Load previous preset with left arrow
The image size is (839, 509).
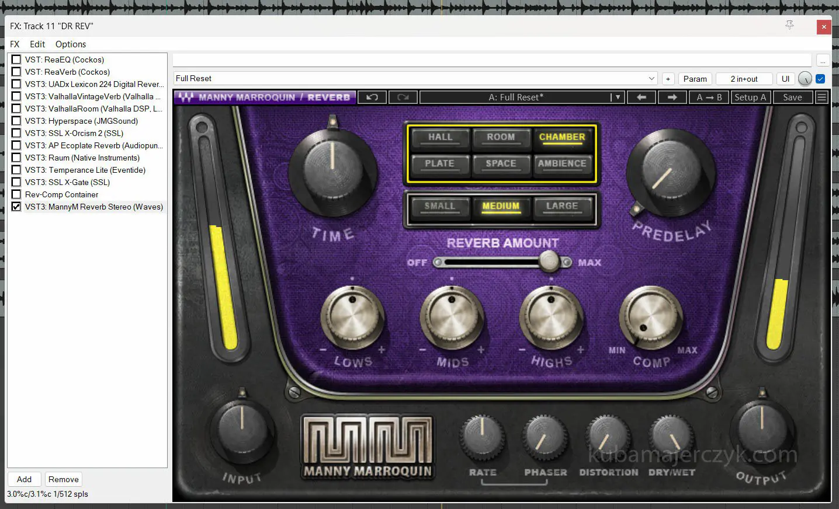(x=642, y=97)
